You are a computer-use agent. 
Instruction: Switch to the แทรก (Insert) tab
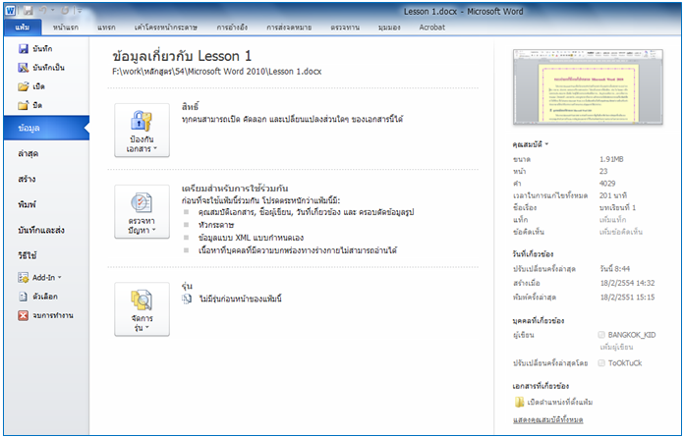106,27
